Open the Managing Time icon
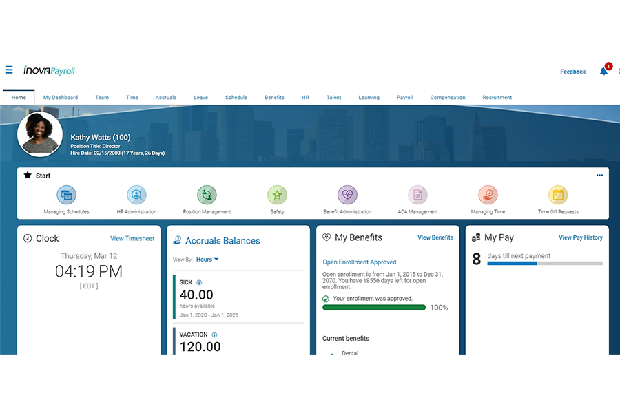Image resolution: width=620 pixels, height=413 pixels. click(488, 195)
